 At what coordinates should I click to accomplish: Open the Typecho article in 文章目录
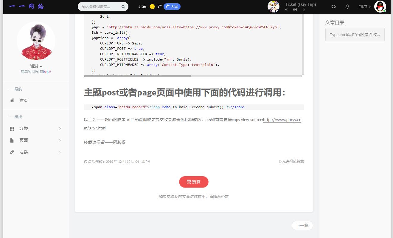point(355,34)
